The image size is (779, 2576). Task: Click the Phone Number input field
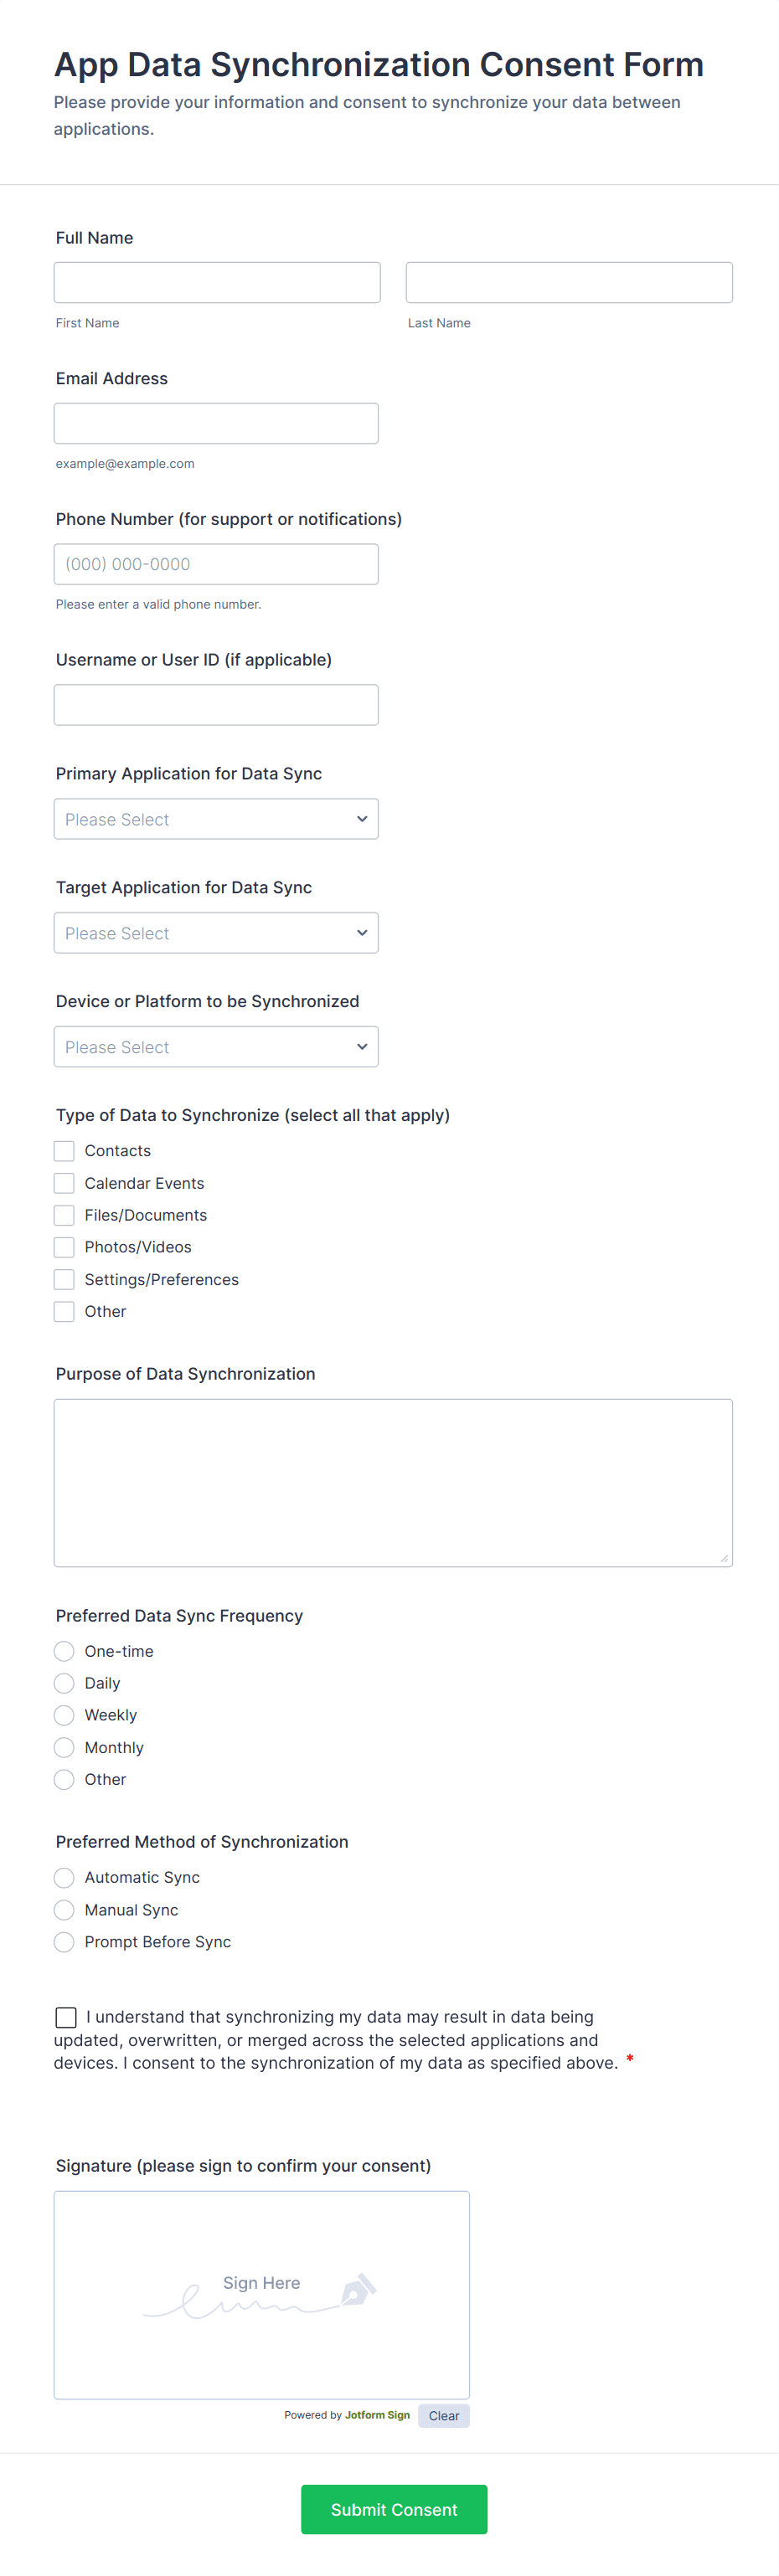216,564
